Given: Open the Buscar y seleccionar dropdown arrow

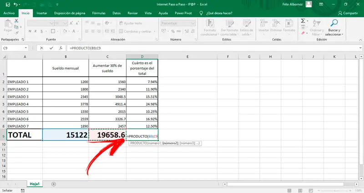Looking at the screenshot, I should coord(343,35).
